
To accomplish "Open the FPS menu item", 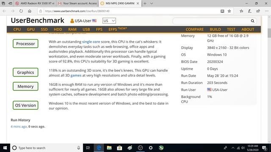I will [x=99, y=29].
